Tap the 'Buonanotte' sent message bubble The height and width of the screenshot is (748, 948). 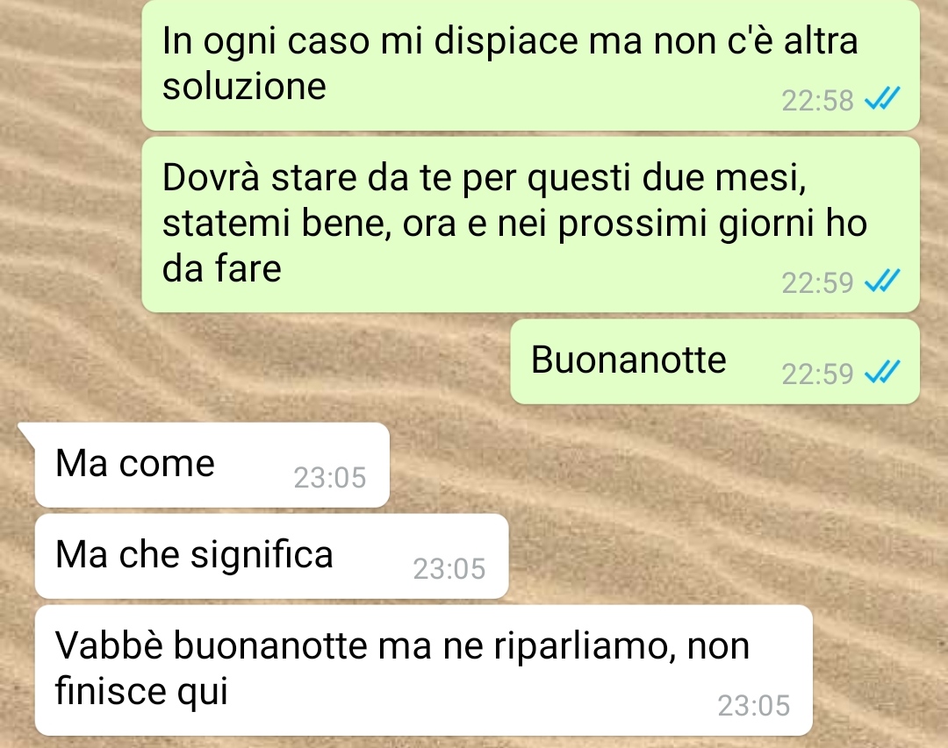pyautogui.click(x=715, y=361)
